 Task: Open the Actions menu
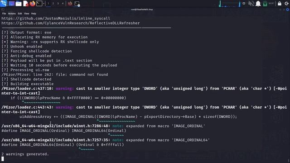pyautogui.click(x=12, y=14)
